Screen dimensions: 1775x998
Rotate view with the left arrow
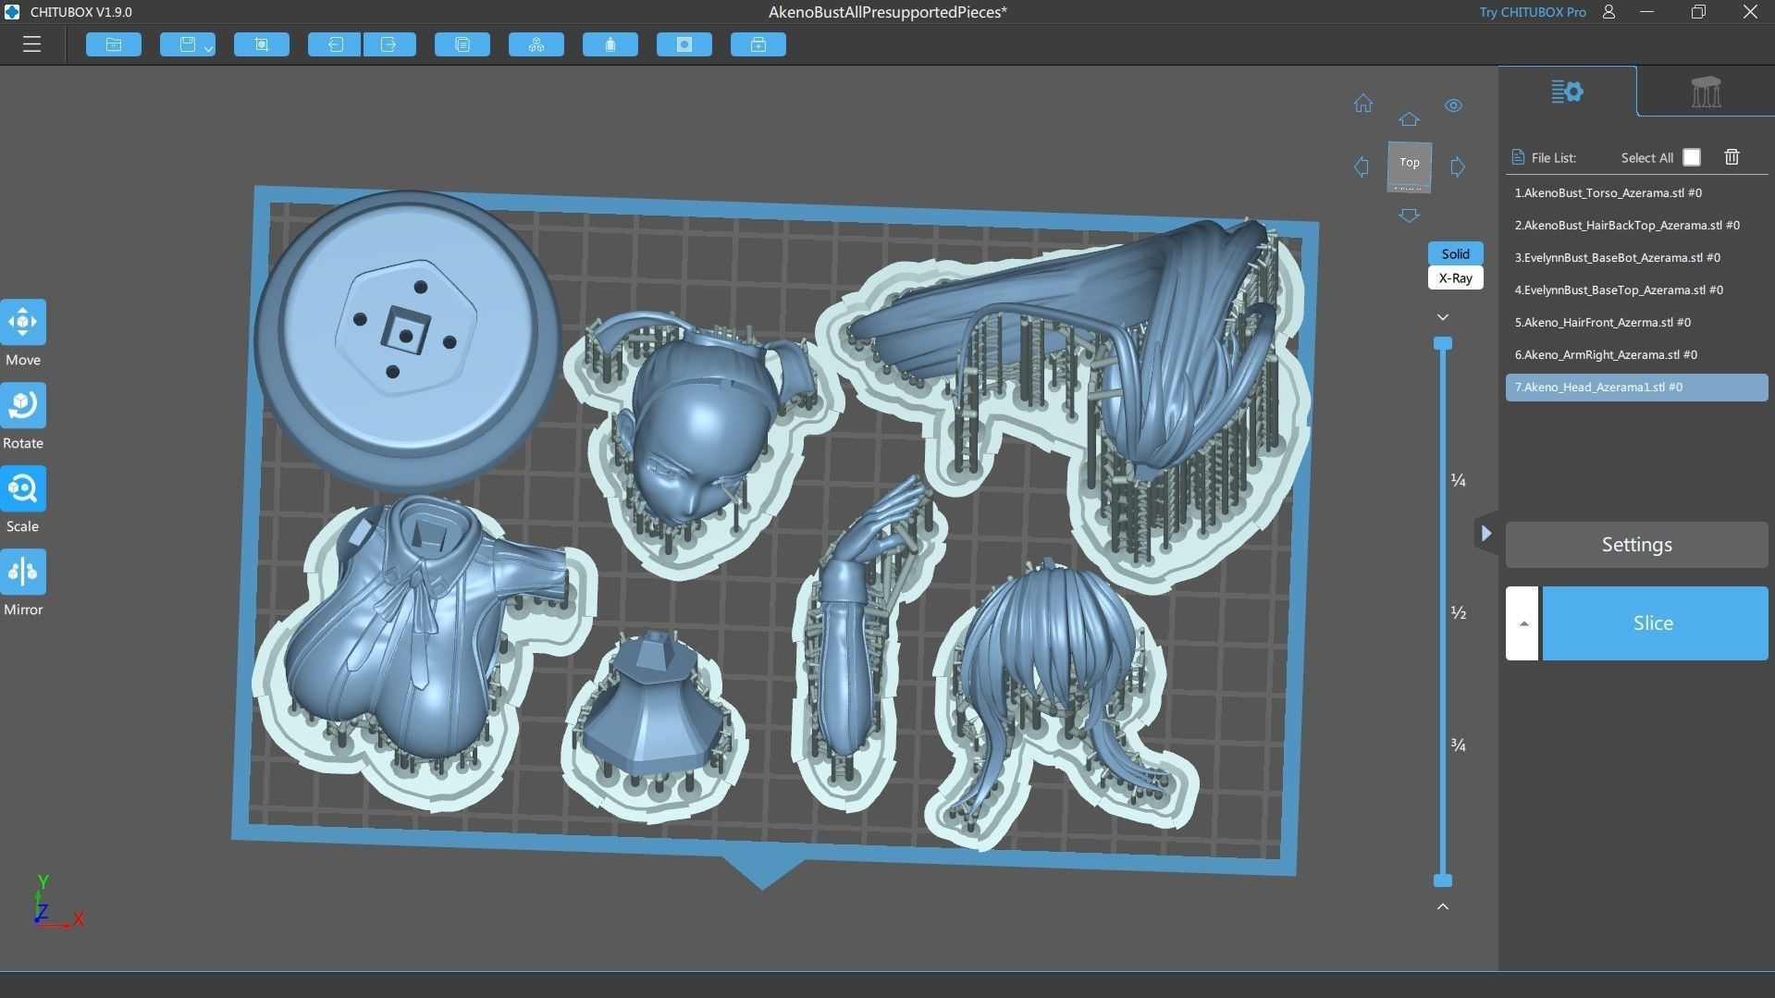pyautogui.click(x=1362, y=166)
